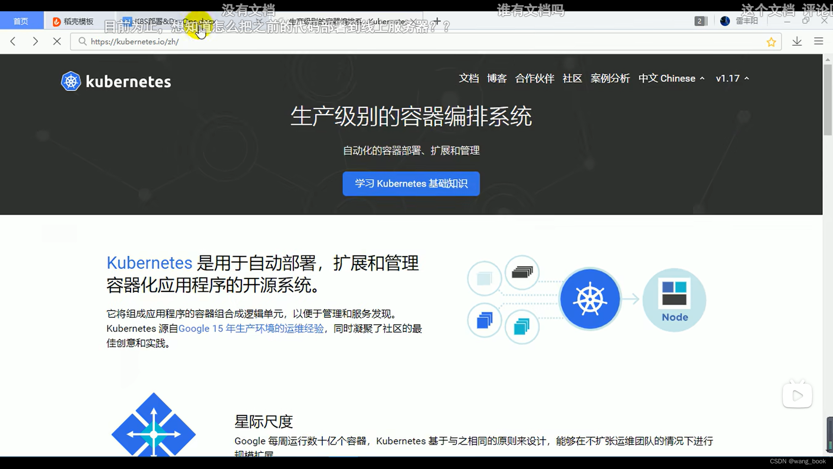This screenshot has width=833, height=469.
Task: Open the 案例分析 navigation link
Action: click(610, 79)
